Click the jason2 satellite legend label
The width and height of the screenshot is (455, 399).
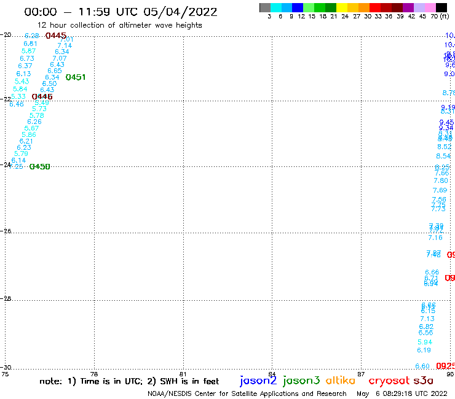pyautogui.click(x=258, y=381)
